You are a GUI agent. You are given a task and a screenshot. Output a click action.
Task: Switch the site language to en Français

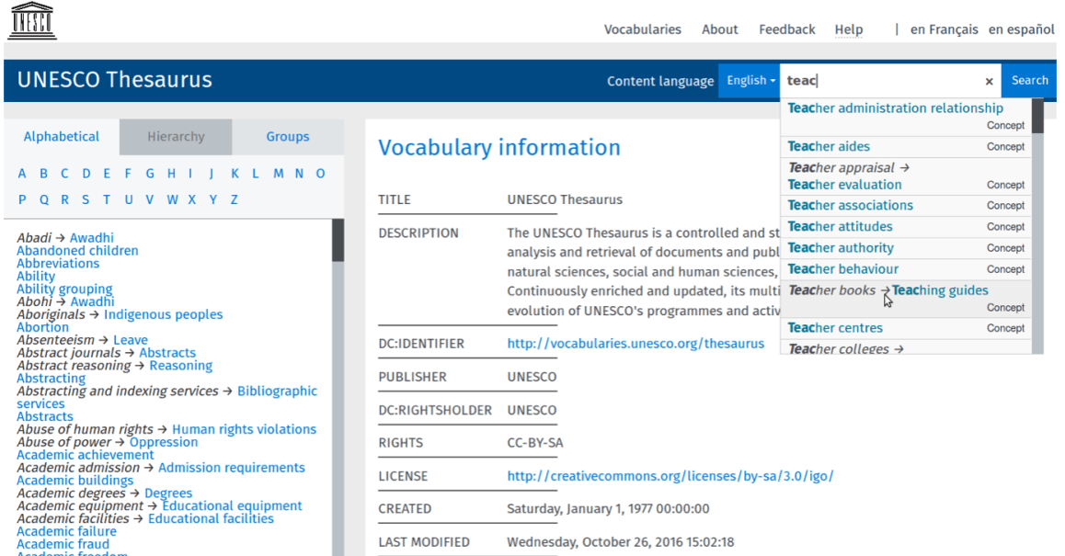(x=944, y=29)
